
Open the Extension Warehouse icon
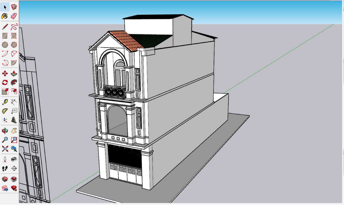click(14, 179)
